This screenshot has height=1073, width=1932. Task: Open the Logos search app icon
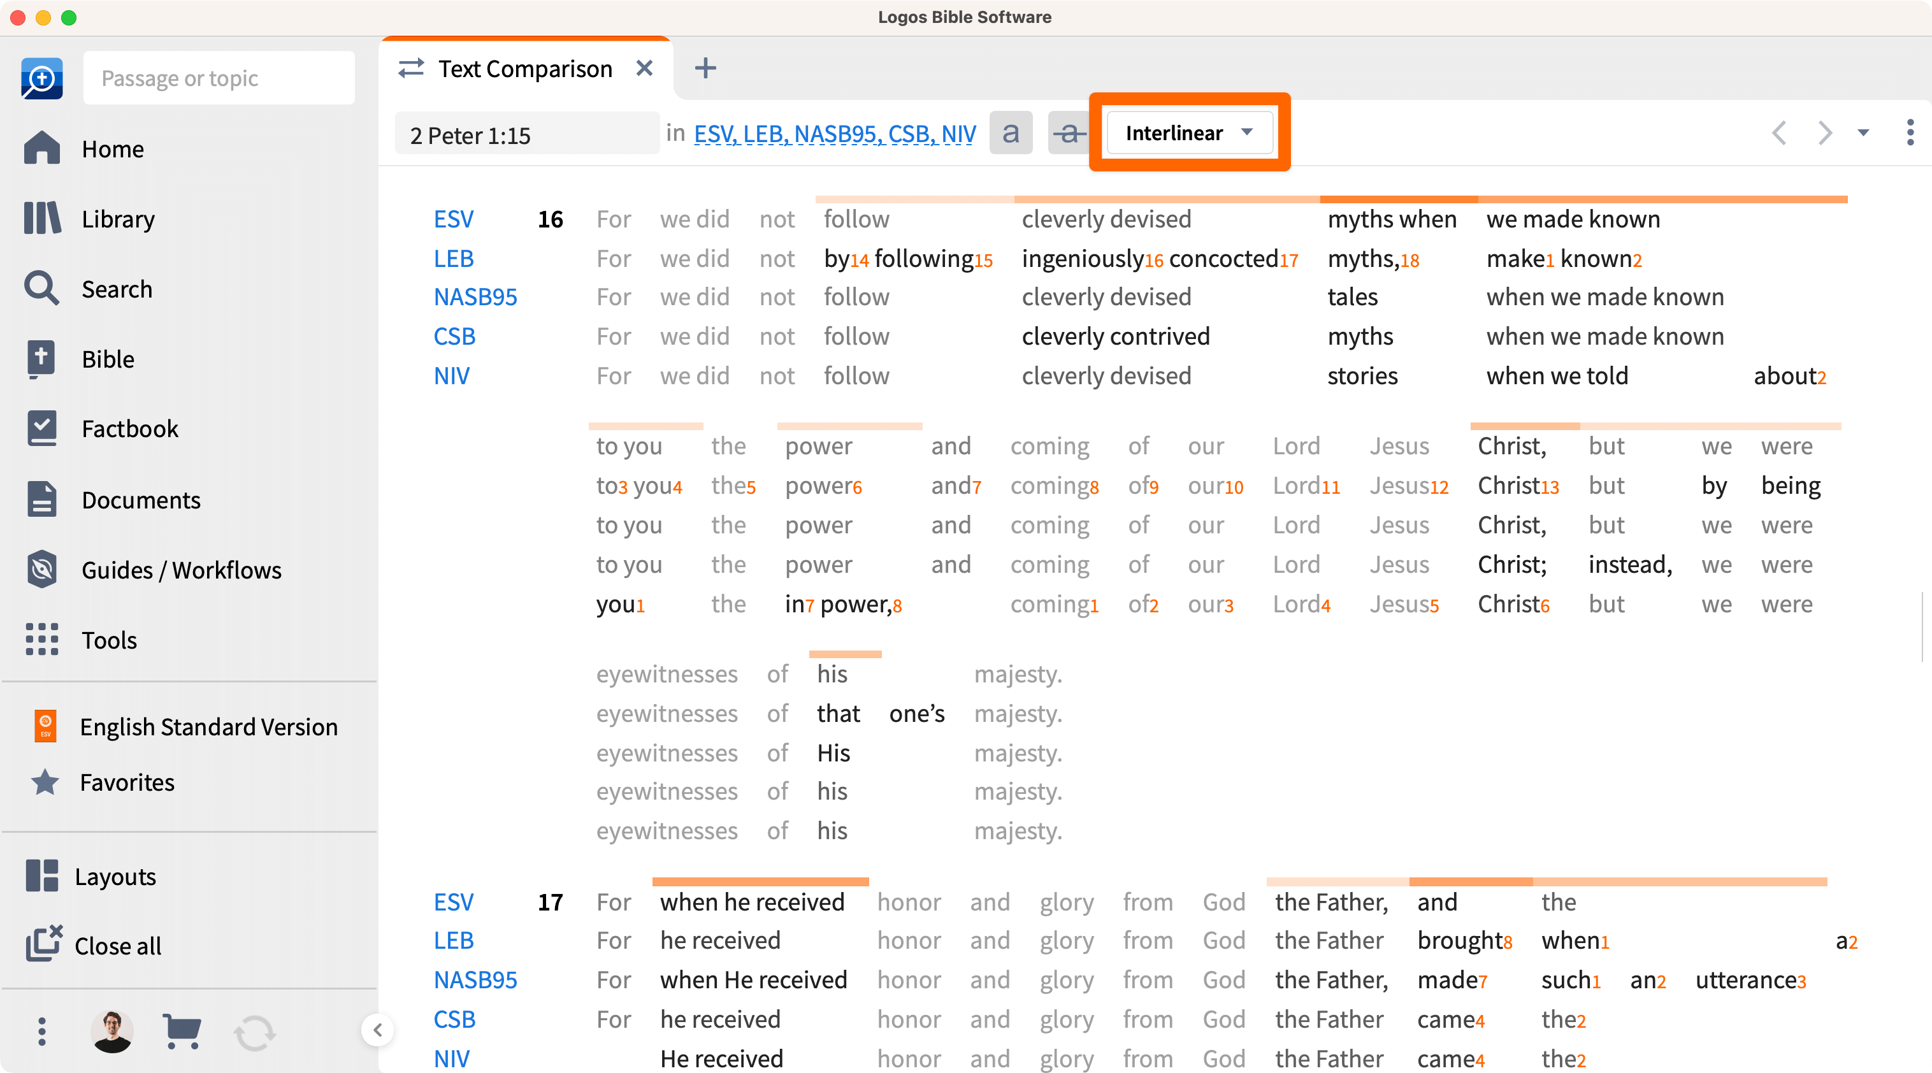(42, 78)
